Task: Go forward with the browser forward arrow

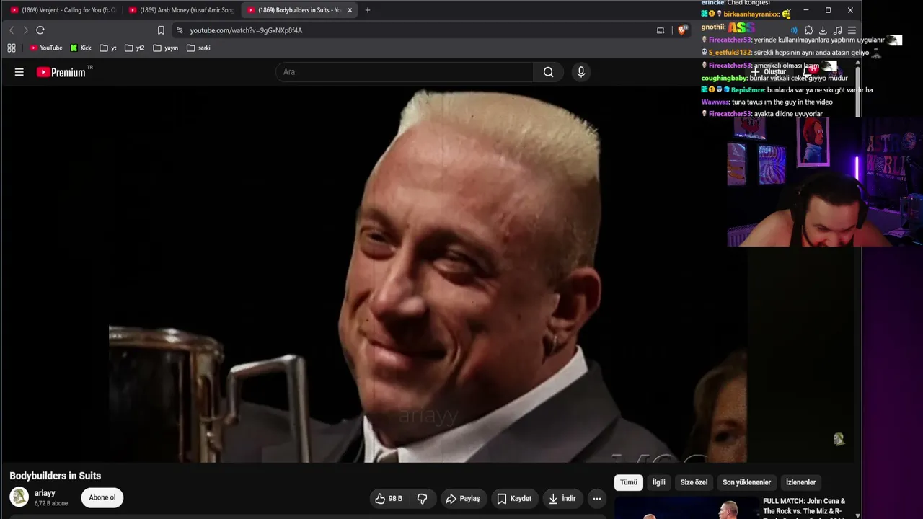Action: (26, 30)
